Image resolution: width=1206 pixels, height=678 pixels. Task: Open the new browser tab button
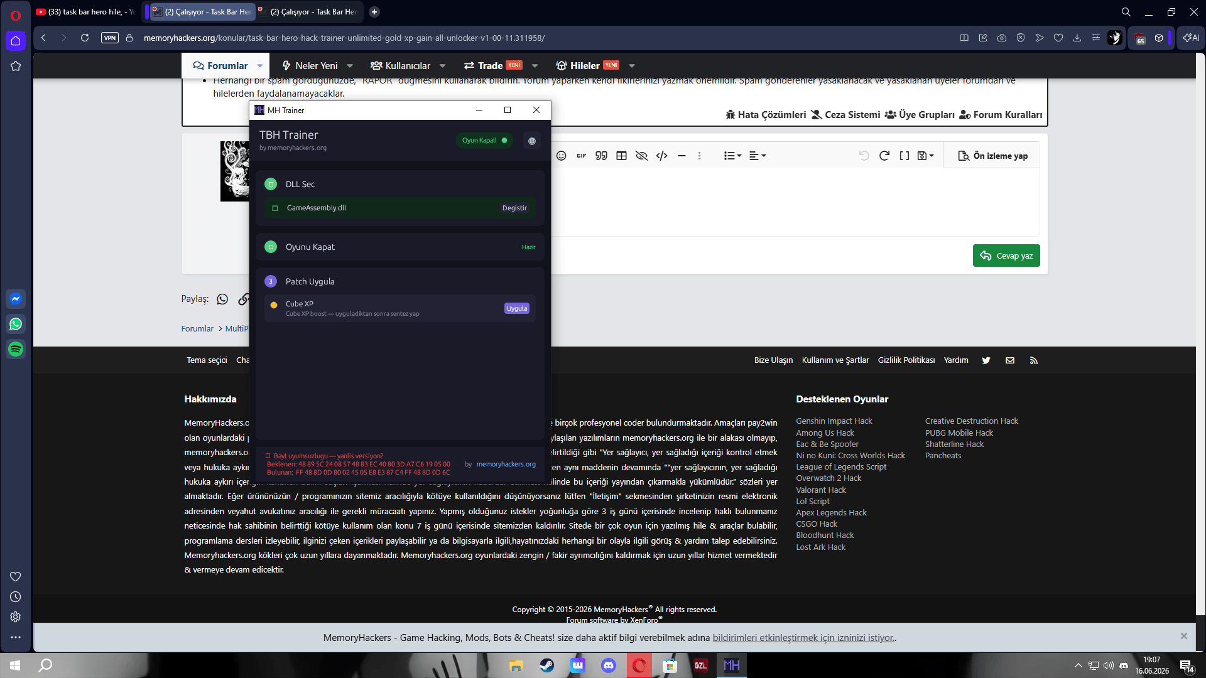[374, 12]
